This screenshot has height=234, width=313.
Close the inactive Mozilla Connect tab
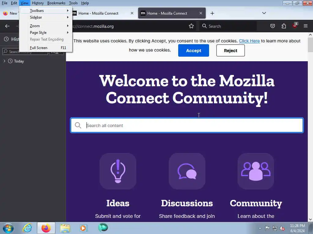tap(132, 13)
